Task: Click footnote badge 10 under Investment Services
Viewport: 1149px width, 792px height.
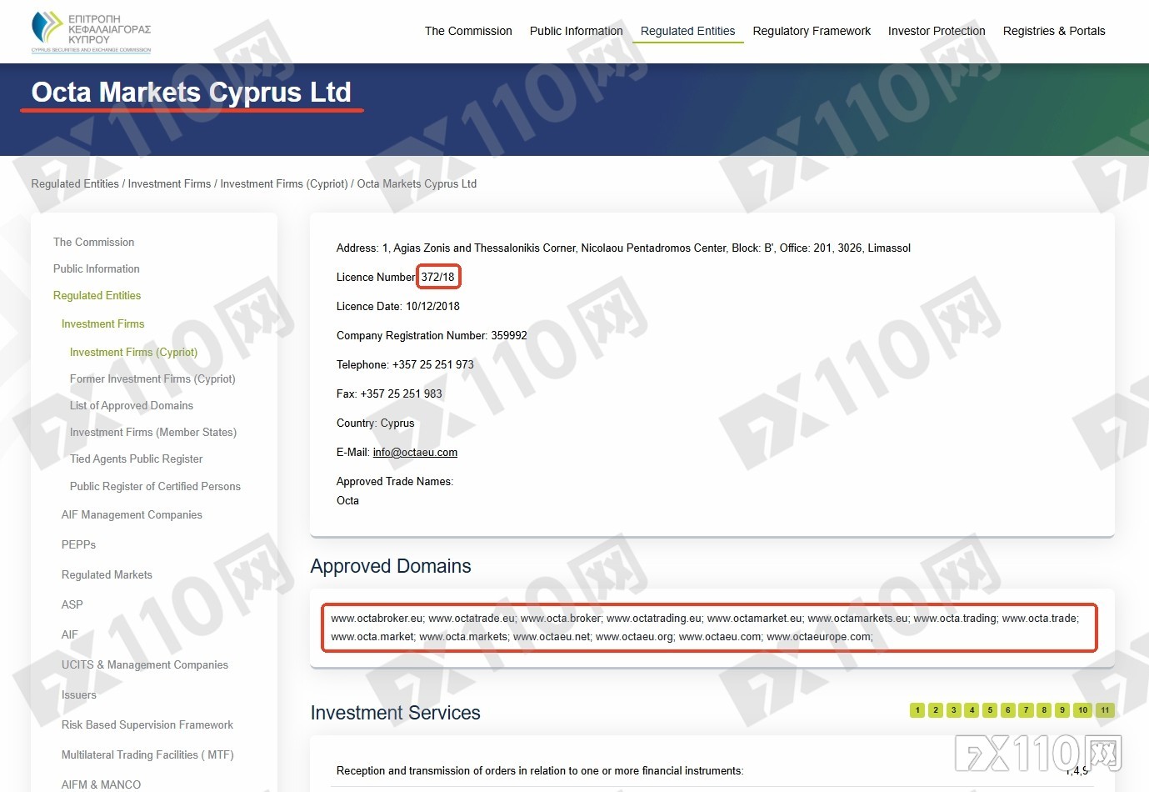Action: tap(1082, 710)
